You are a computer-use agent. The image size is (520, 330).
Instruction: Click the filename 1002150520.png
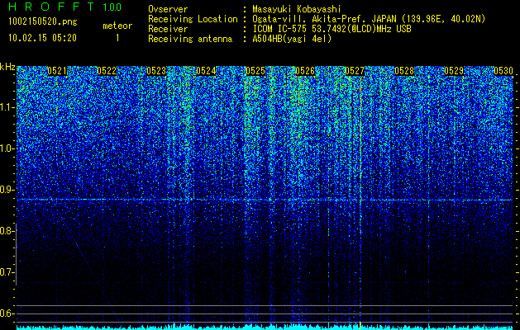(x=43, y=22)
